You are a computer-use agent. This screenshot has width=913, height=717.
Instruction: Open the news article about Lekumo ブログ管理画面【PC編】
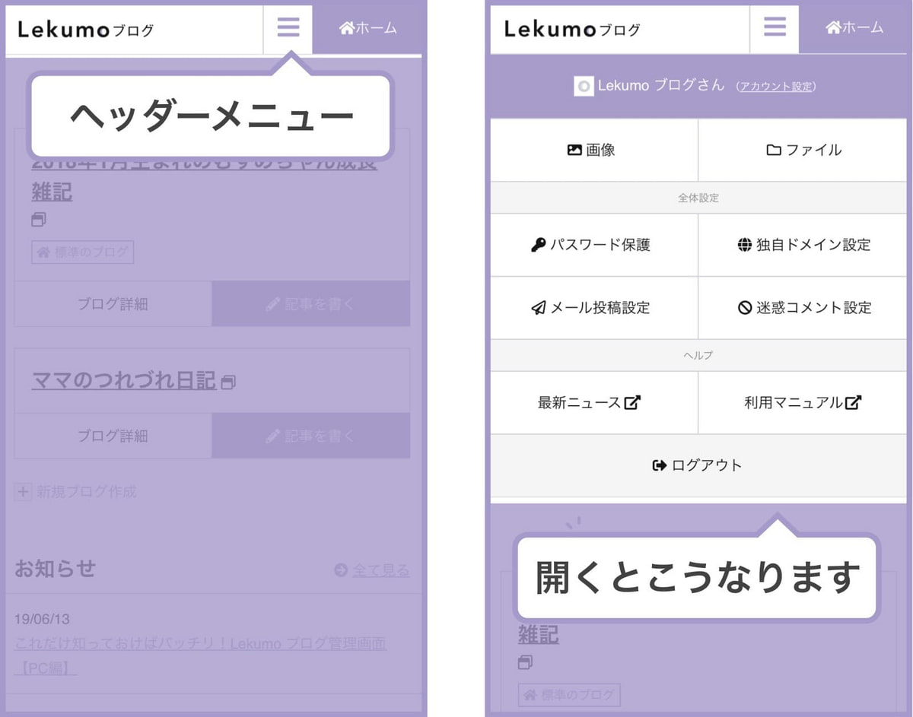[200, 655]
